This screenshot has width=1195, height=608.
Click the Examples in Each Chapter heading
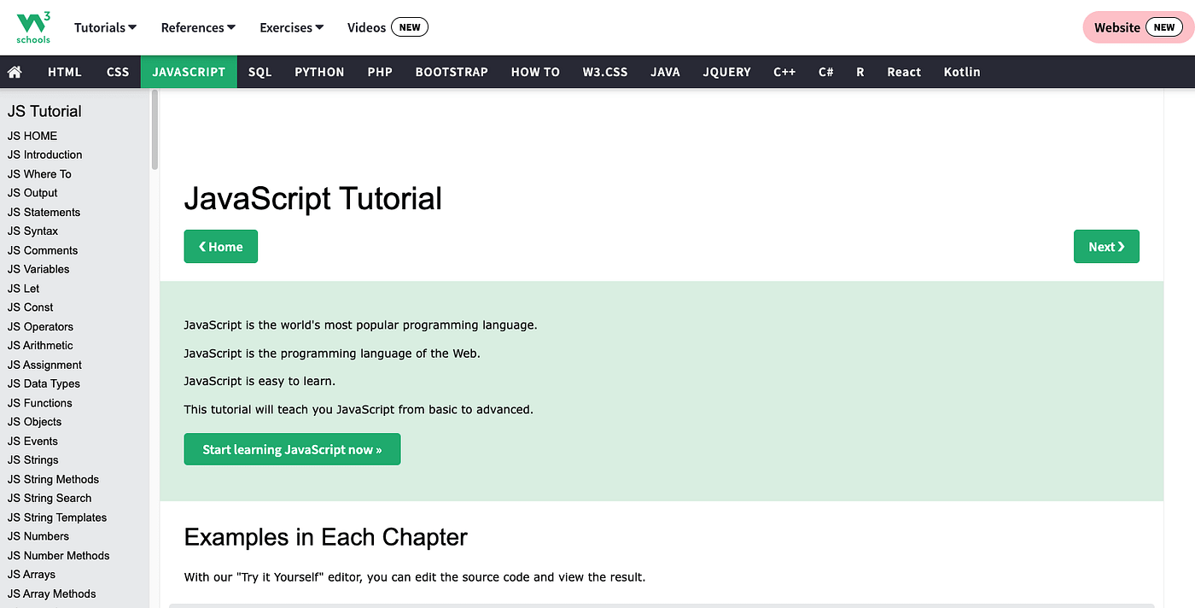pyautogui.click(x=326, y=537)
